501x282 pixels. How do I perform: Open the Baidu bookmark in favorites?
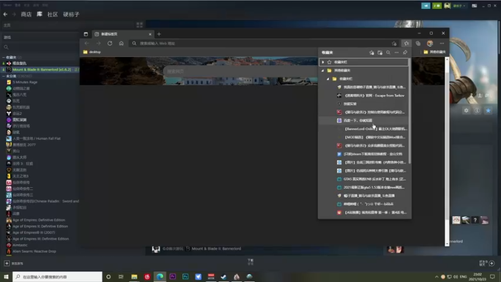click(364, 120)
